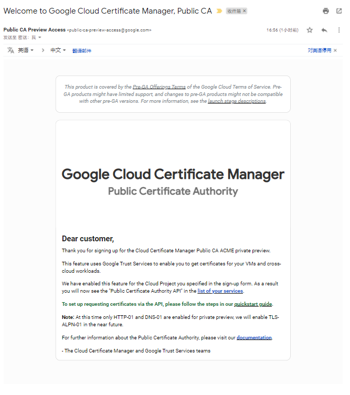Viewport: 350px width, 395px height.
Task: Click the 16:56 timestamp
Action: tap(282, 30)
